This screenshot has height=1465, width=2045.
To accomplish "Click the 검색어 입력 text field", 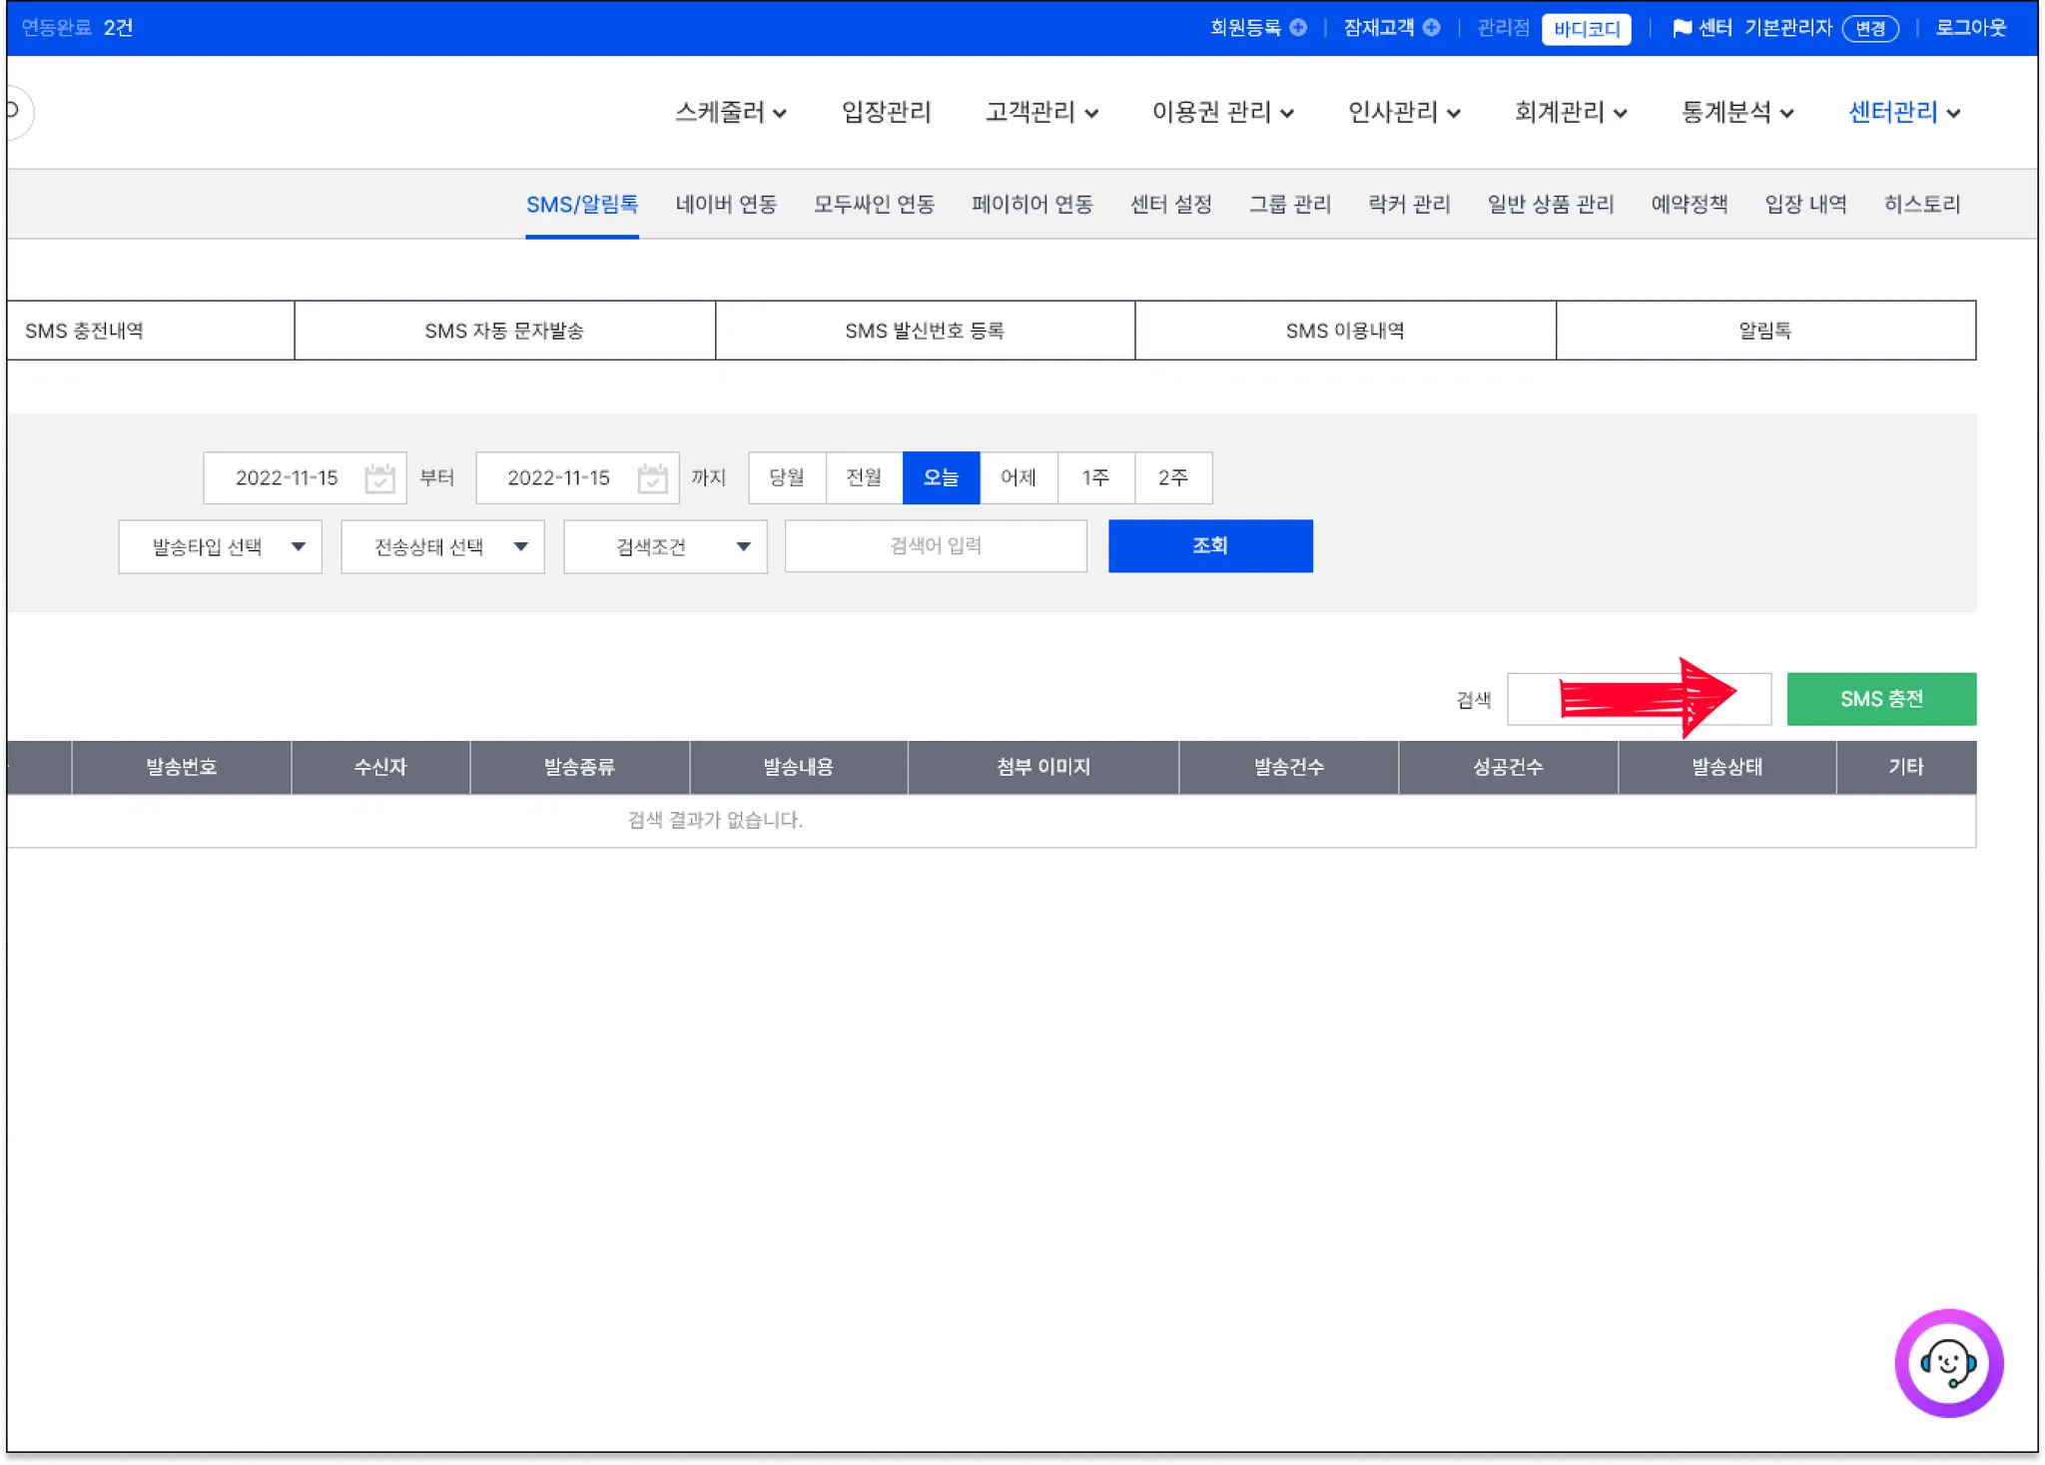I will [x=936, y=546].
